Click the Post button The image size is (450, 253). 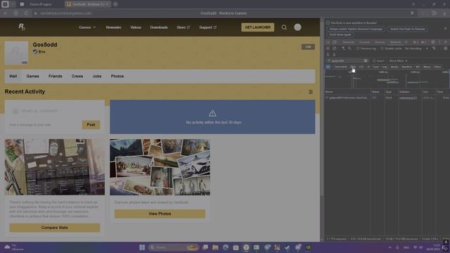(91, 125)
